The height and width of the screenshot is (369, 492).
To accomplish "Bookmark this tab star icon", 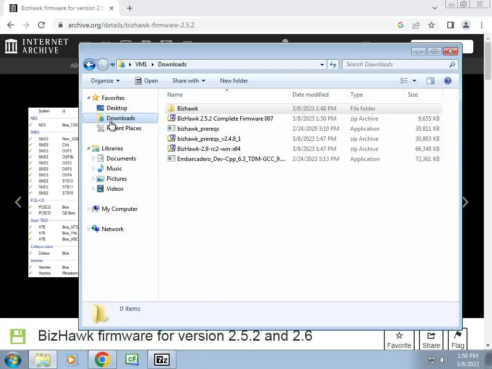I will pyautogui.click(x=431, y=25).
